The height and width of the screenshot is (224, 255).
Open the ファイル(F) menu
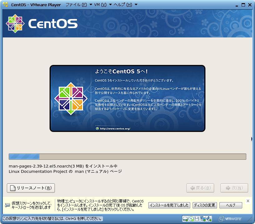pos(76,5)
